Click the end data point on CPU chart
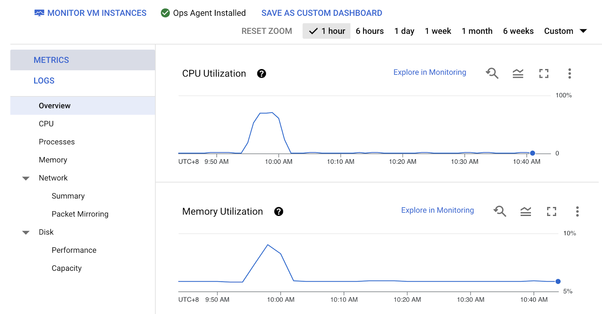The image size is (602, 314). [x=532, y=153]
